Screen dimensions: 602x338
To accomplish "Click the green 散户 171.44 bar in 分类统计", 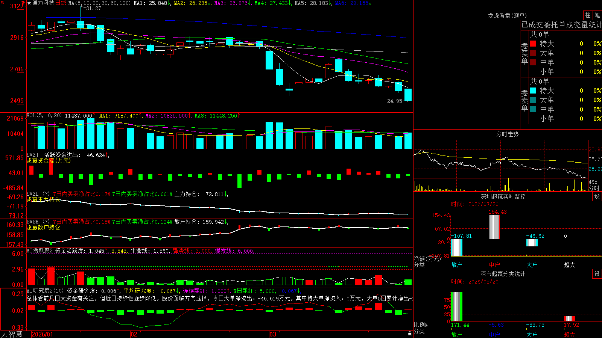I will coord(456,306).
